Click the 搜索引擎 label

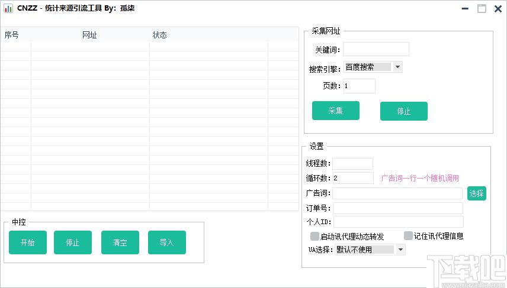325,69
